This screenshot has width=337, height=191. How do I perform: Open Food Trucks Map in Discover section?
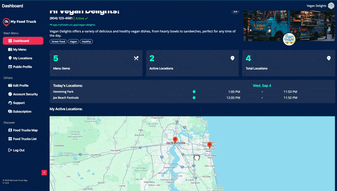click(x=25, y=130)
